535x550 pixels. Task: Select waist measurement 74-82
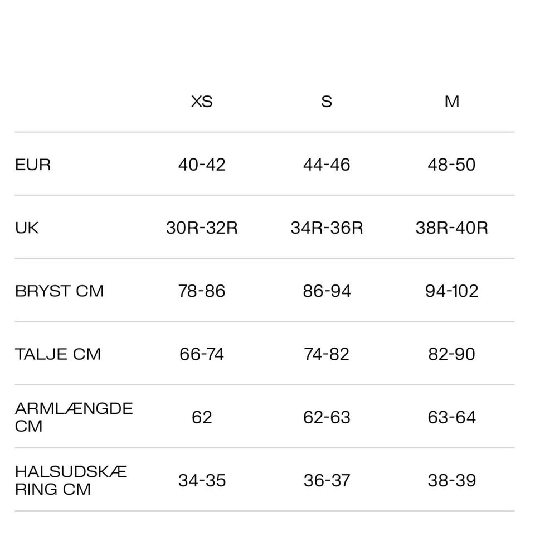[x=327, y=354]
